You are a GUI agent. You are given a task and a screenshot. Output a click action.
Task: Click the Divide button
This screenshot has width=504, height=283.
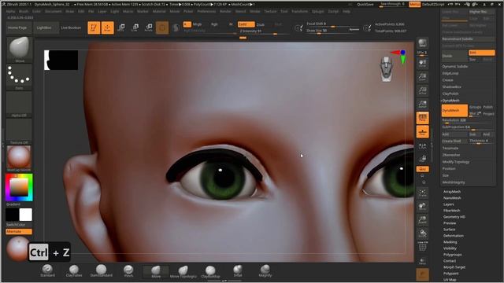coord(454,56)
